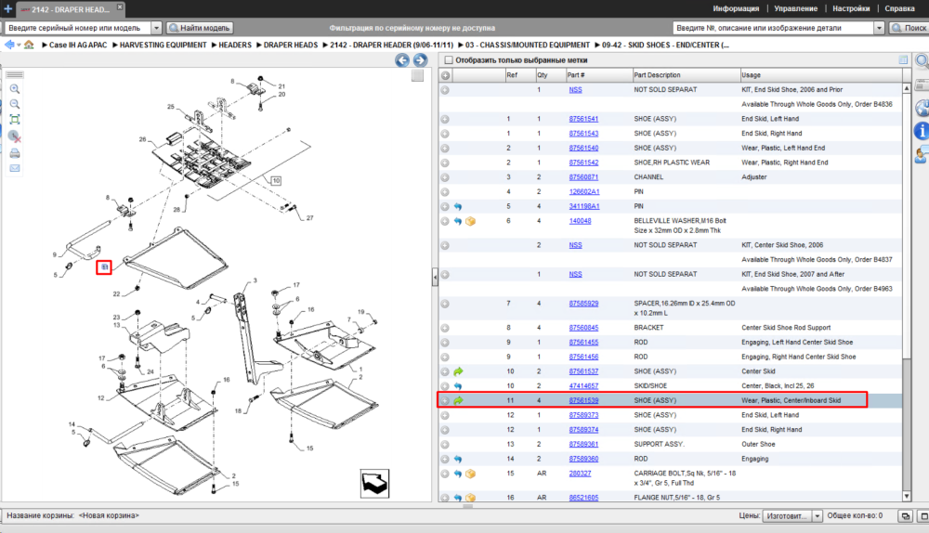Click green supersession arrow for part 87561537
929x533 pixels.
pos(458,372)
